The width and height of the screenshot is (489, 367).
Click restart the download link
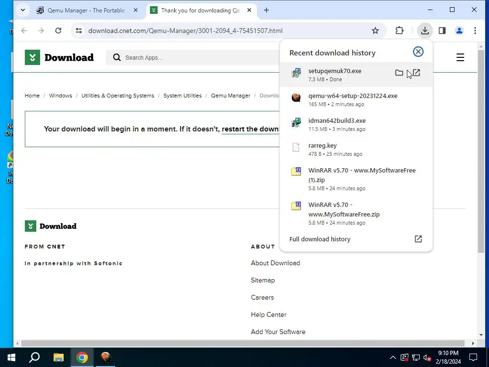click(x=250, y=129)
